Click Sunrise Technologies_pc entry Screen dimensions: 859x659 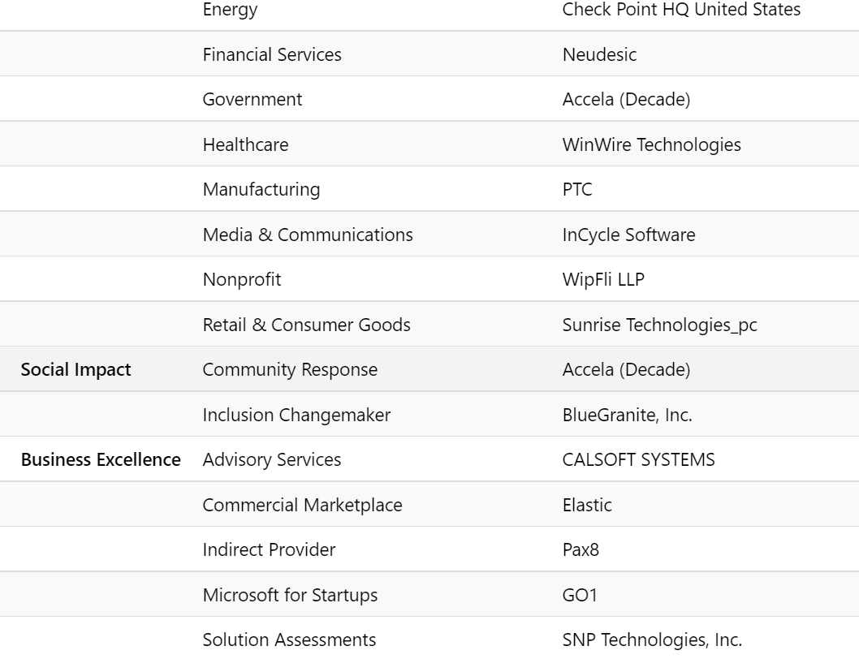(x=659, y=325)
